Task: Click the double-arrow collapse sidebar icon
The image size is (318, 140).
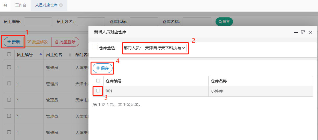Action: (5, 5)
